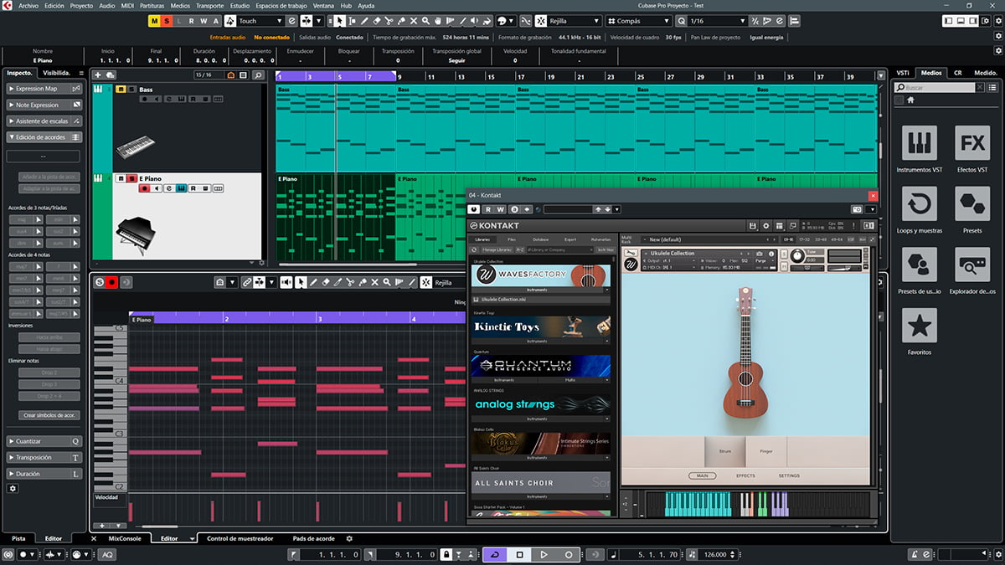This screenshot has width=1005, height=565.
Task: Solo the Bass track
Action: point(131,89)
